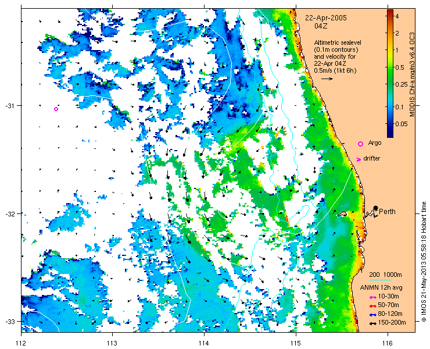
Task: Click the colorbar value 0.05 tick label
Action: (x=402, y=124)
